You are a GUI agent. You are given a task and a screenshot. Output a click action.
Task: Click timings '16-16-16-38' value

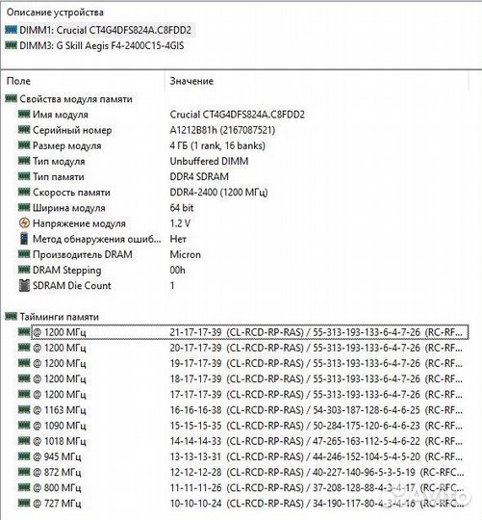[x=195, y=410]
